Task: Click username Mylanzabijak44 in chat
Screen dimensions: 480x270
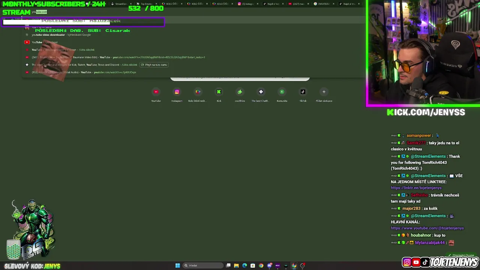Action: point(430,243)
